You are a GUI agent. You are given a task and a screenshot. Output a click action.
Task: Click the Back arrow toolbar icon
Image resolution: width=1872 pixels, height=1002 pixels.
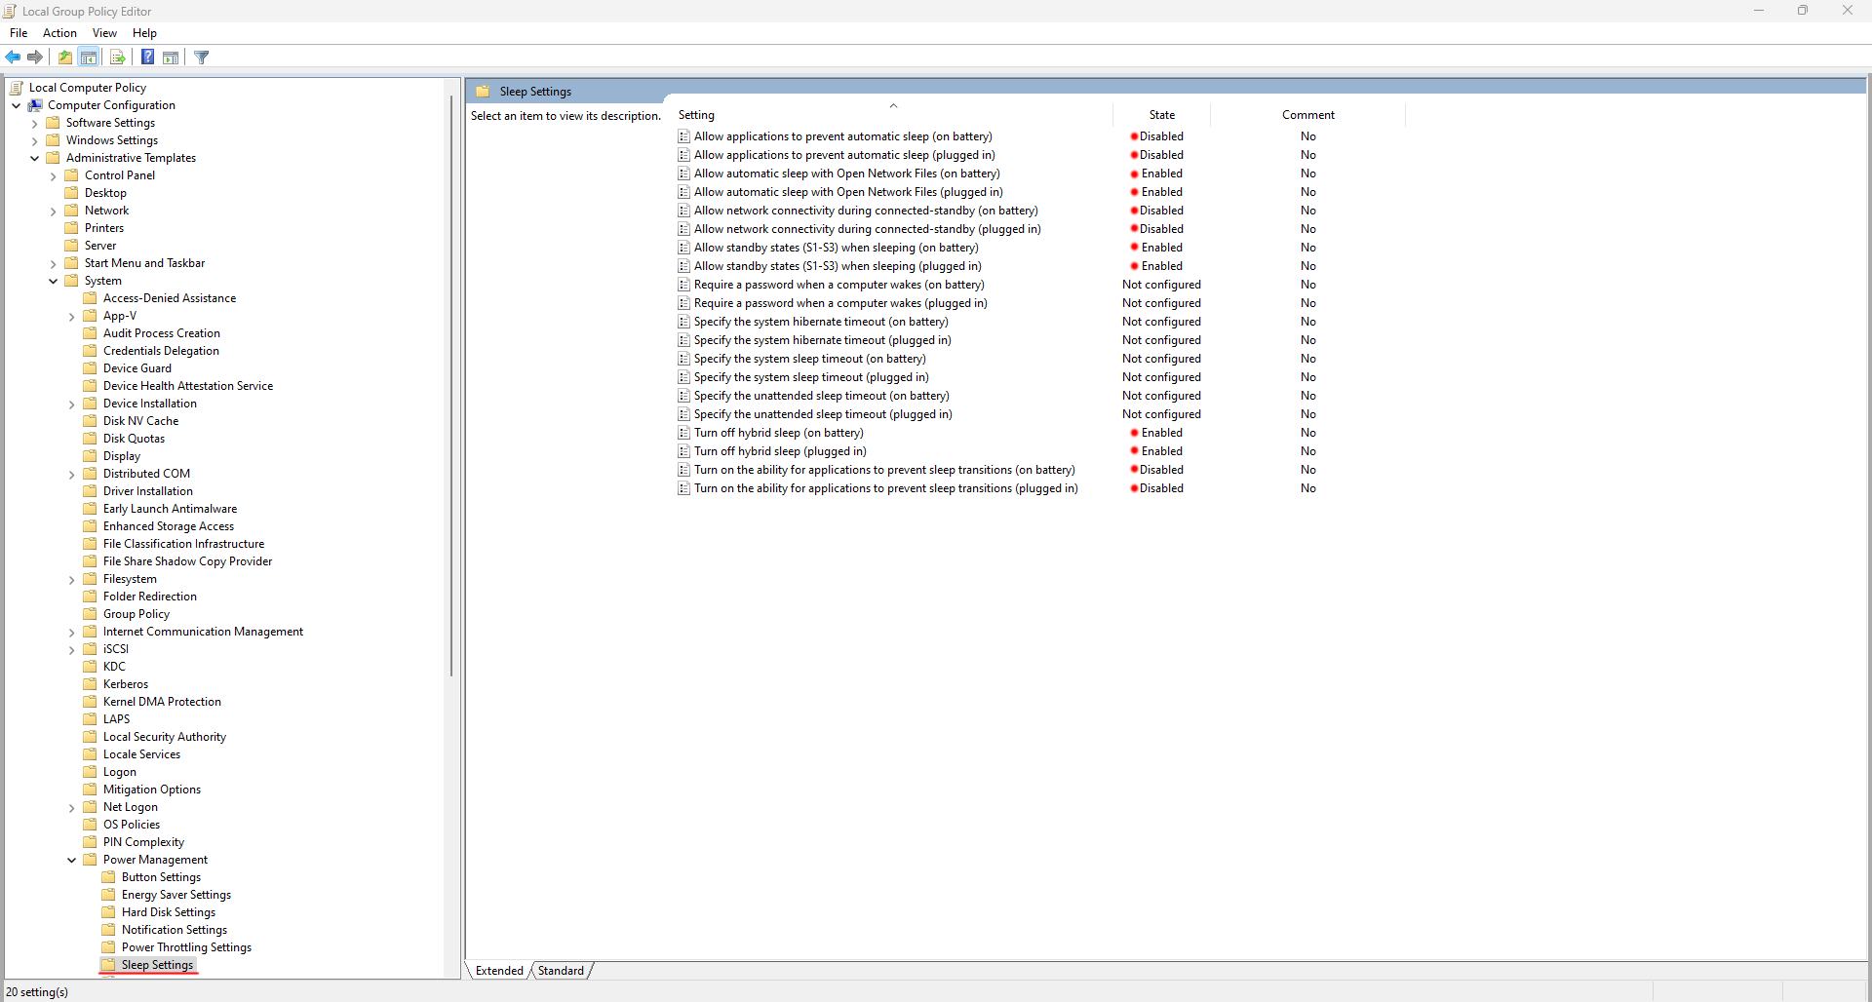pyautogui.click(x=14, y=58)
